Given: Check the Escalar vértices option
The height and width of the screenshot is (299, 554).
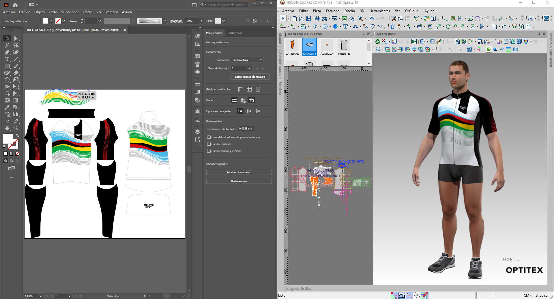Looking at the screenshot, I should click(209, 144).
